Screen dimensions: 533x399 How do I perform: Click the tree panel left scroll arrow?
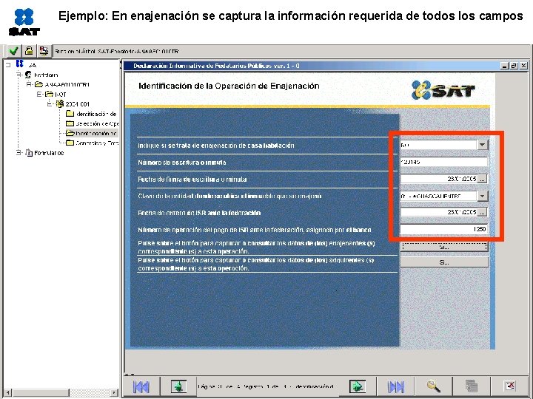(7, 392)
